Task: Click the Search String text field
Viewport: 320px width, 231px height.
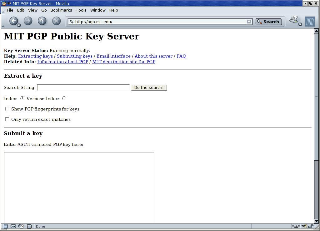Action: (83, 88)
